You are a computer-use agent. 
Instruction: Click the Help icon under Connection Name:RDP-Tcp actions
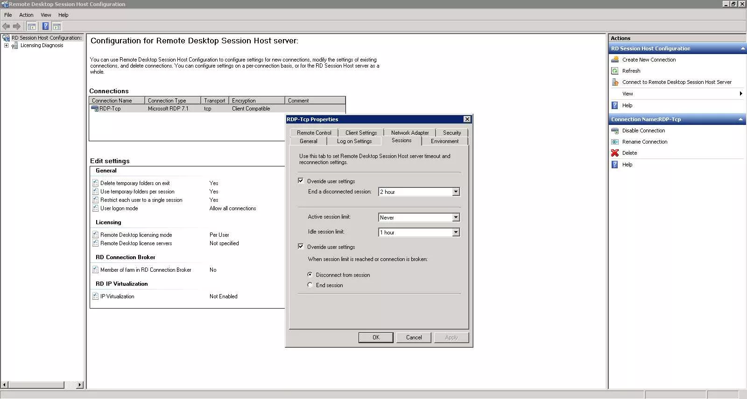coord(615,165)
